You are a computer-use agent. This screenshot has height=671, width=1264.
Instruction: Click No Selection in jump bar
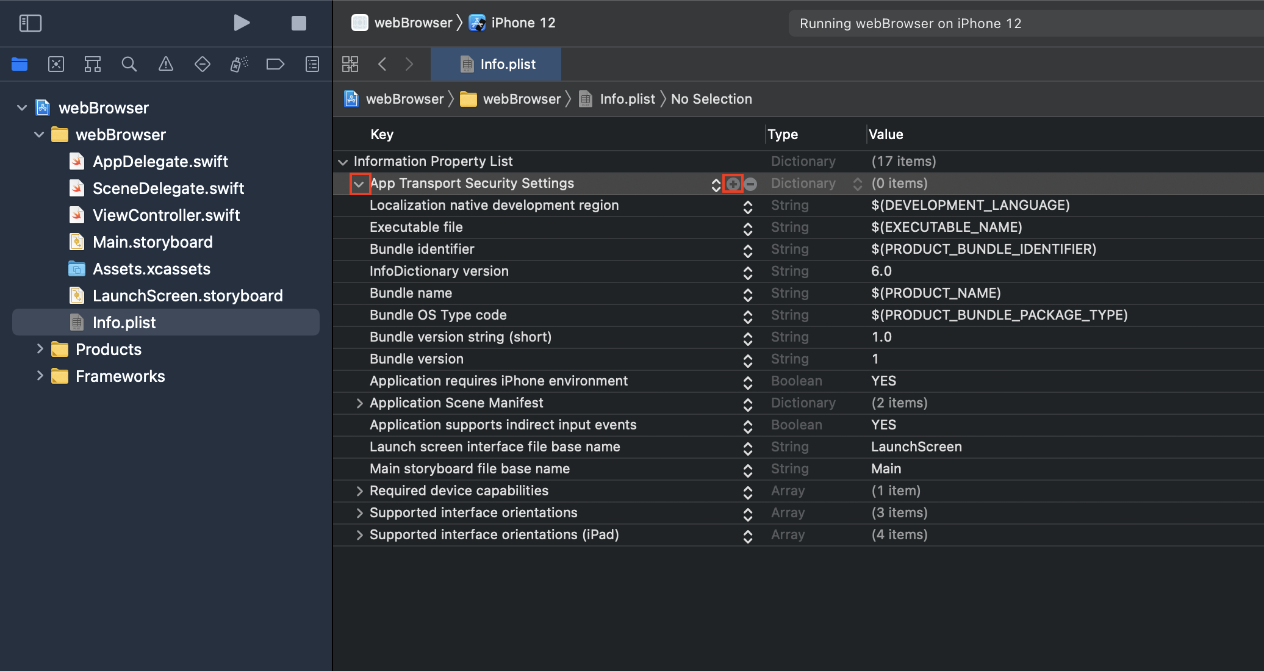(x=711, y=99)
